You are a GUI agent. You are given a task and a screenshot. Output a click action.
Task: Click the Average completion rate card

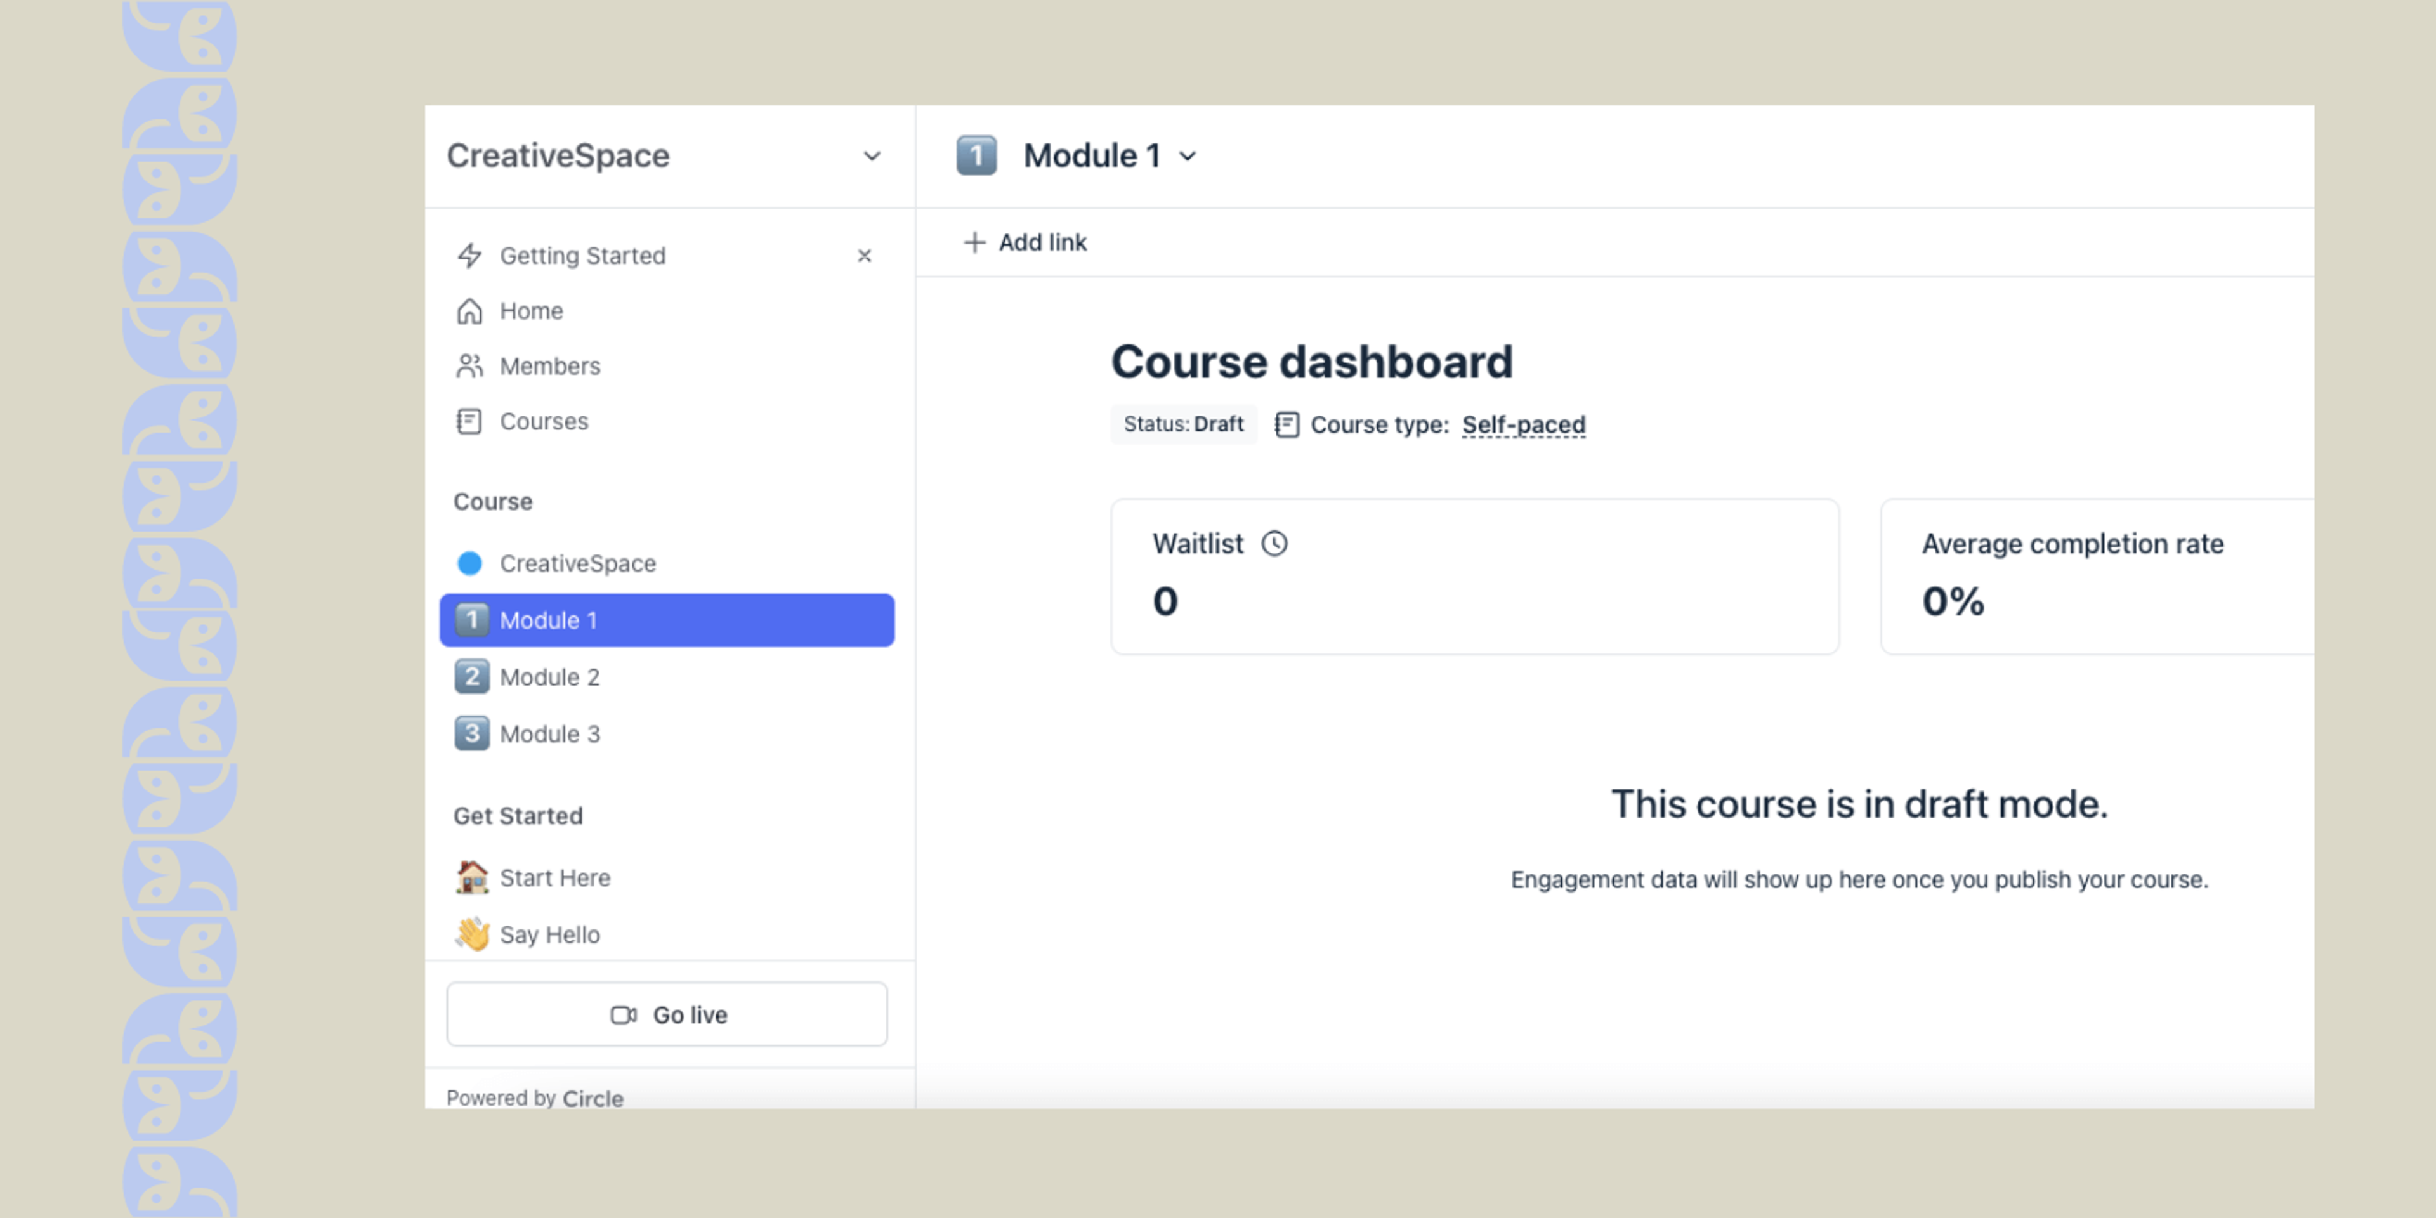tap(2097, 576)
